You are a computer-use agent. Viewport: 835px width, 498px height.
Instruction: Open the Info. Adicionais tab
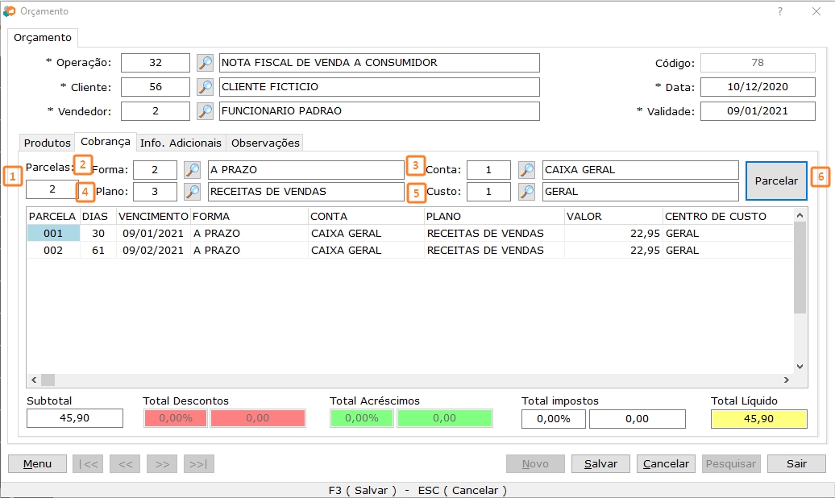click(181, 143)
